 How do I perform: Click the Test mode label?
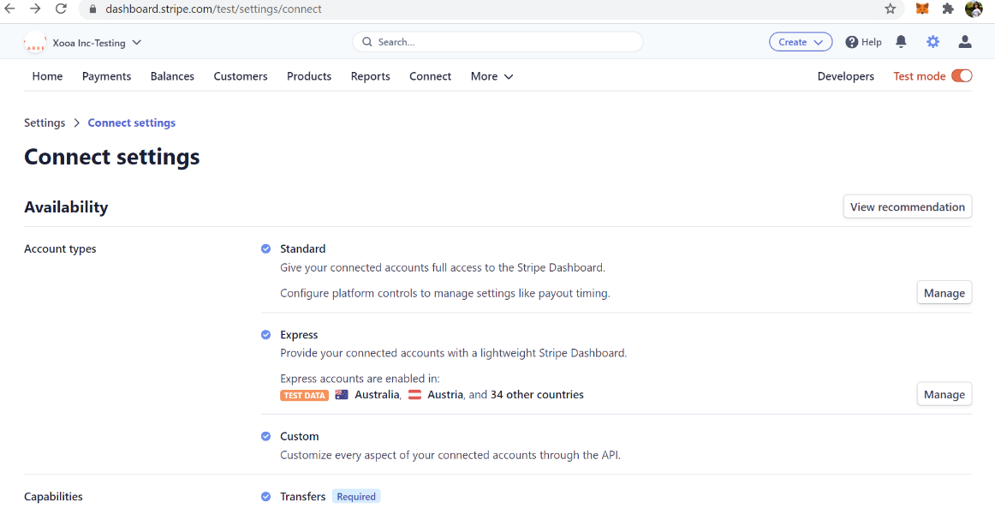pos(920,76)
